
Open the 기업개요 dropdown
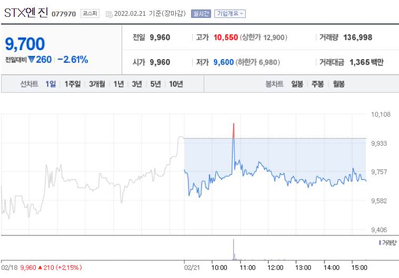[x=230, y=14]
